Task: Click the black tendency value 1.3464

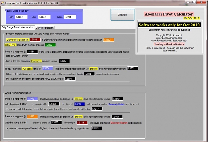Action: [x=117, y=117]
